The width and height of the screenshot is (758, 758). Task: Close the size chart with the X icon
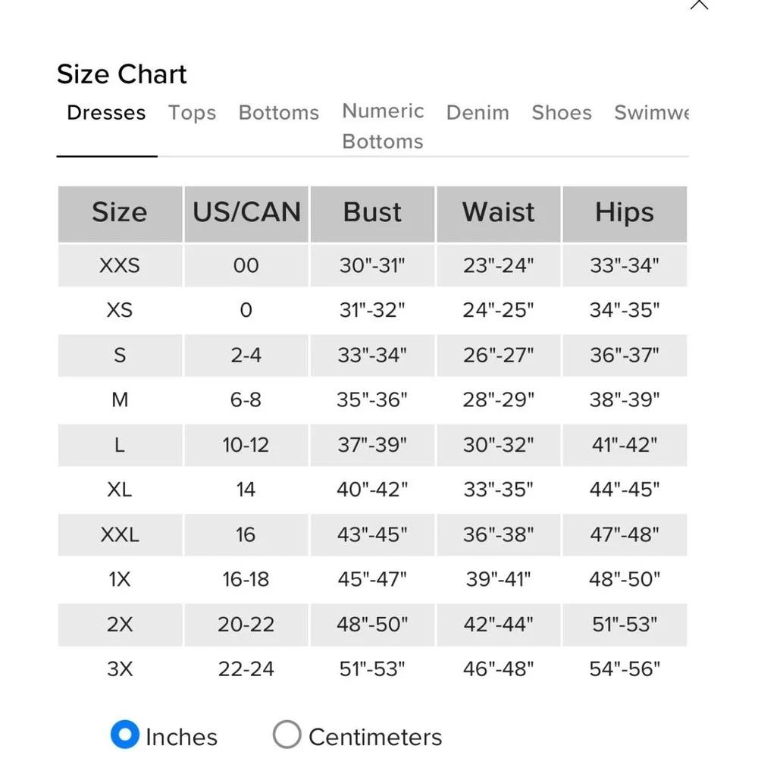coord(699,4)
